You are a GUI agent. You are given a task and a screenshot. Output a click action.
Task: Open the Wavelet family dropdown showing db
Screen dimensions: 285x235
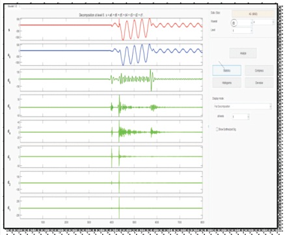tap(242, 23)
